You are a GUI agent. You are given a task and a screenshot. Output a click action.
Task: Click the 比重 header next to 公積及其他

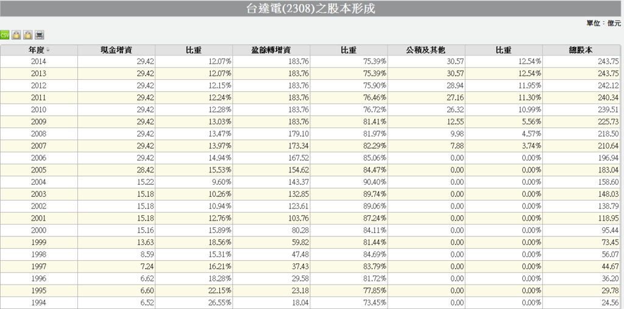click(504, 50)
